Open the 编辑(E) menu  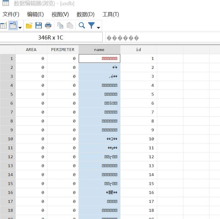35,14
